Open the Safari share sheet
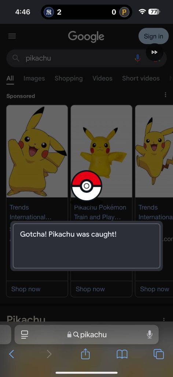This screenshot has width=173, height=377. 85,354
